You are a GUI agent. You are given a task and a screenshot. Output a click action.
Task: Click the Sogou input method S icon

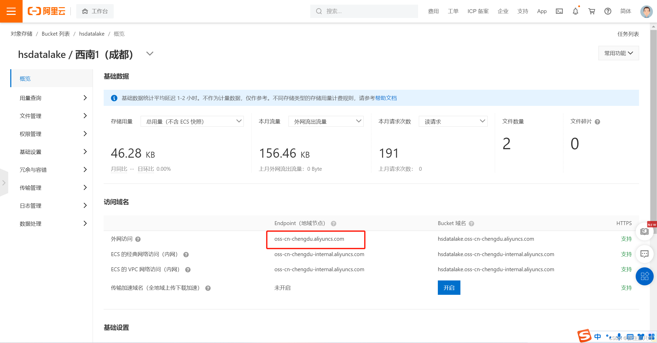[584, 336]
